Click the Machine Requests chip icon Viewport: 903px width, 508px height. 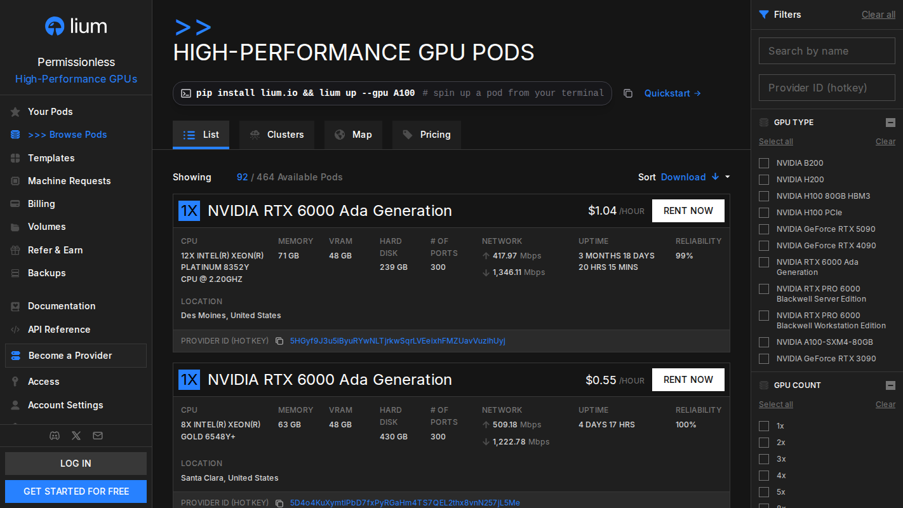(x=15, y=181)
